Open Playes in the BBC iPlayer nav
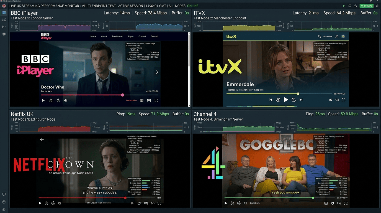 pyautogui.click(x=130, y=36)
